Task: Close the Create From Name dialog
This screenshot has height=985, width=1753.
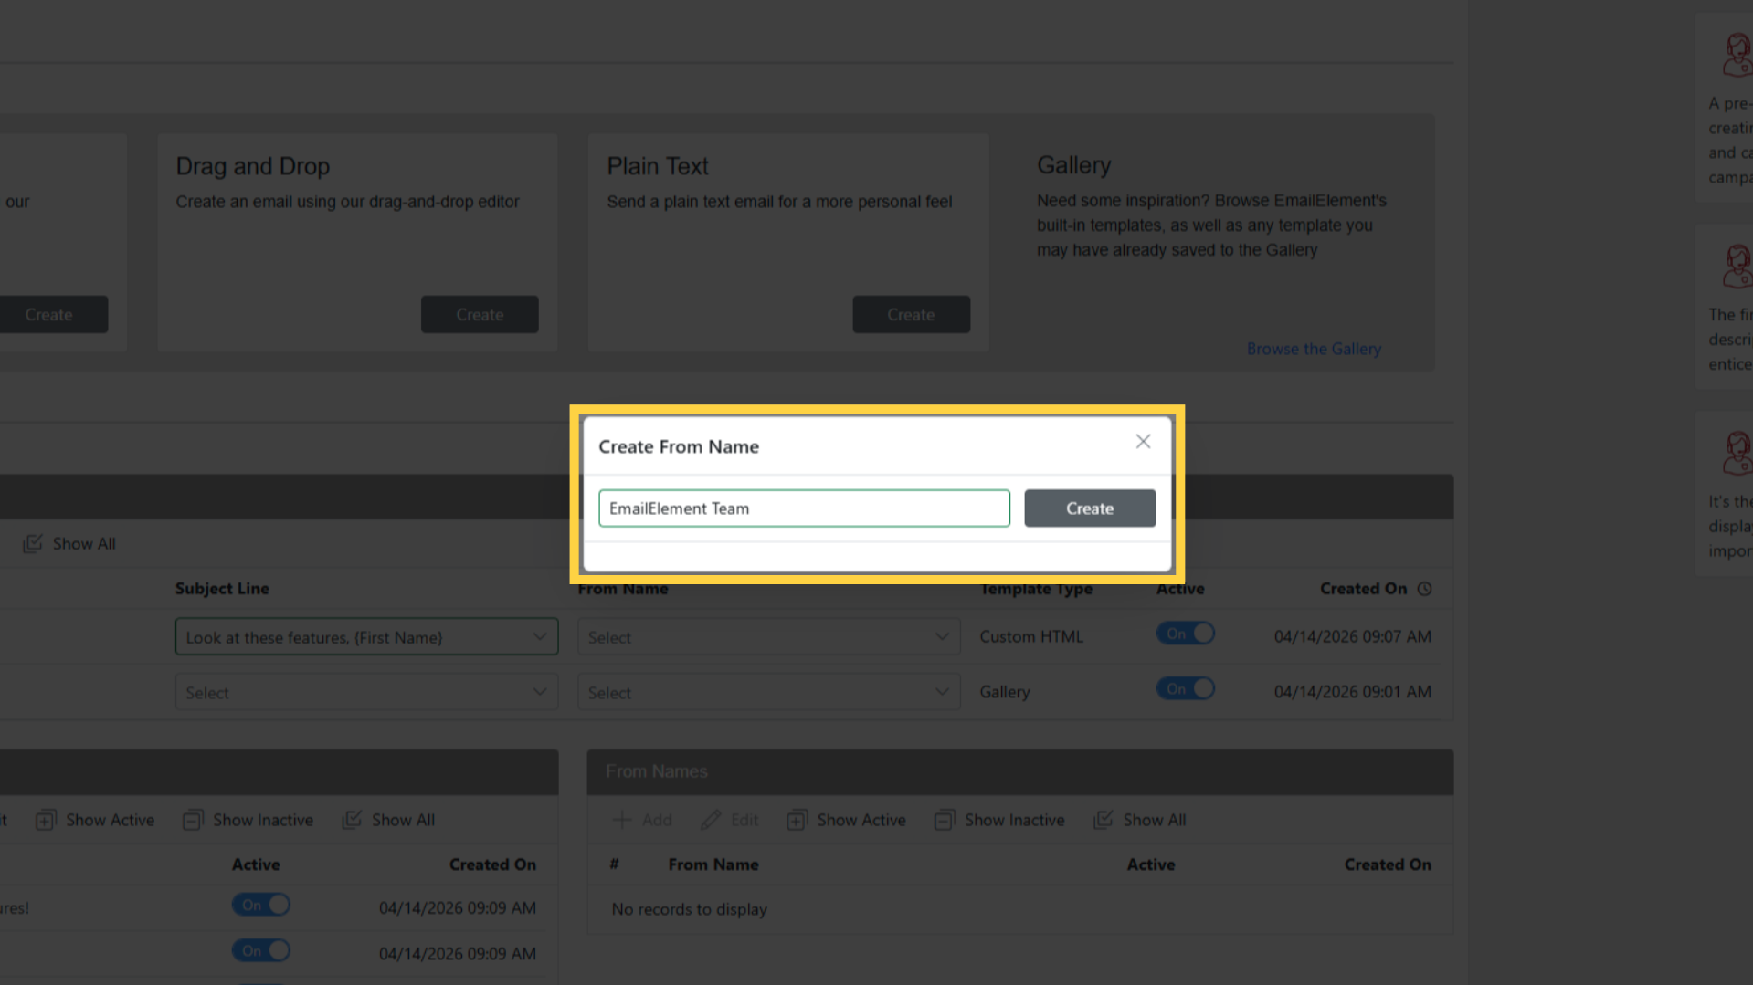Action: pyautogui.click(x=1143, y=442)
